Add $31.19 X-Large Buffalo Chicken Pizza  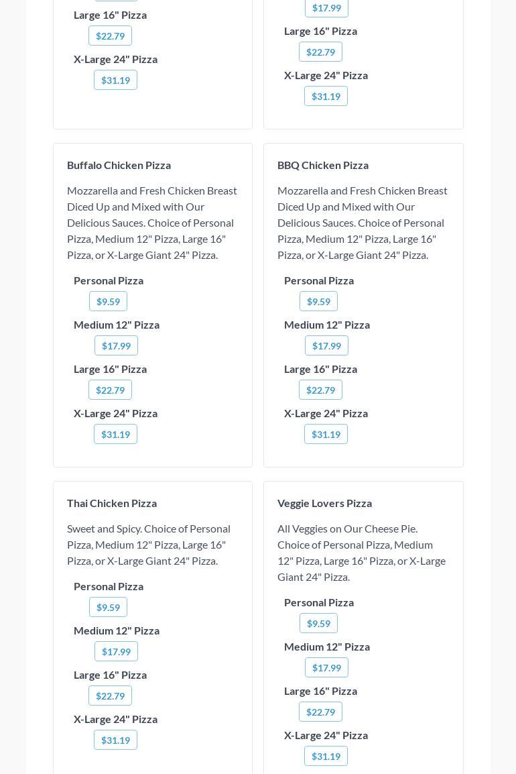tap(115, 434)
